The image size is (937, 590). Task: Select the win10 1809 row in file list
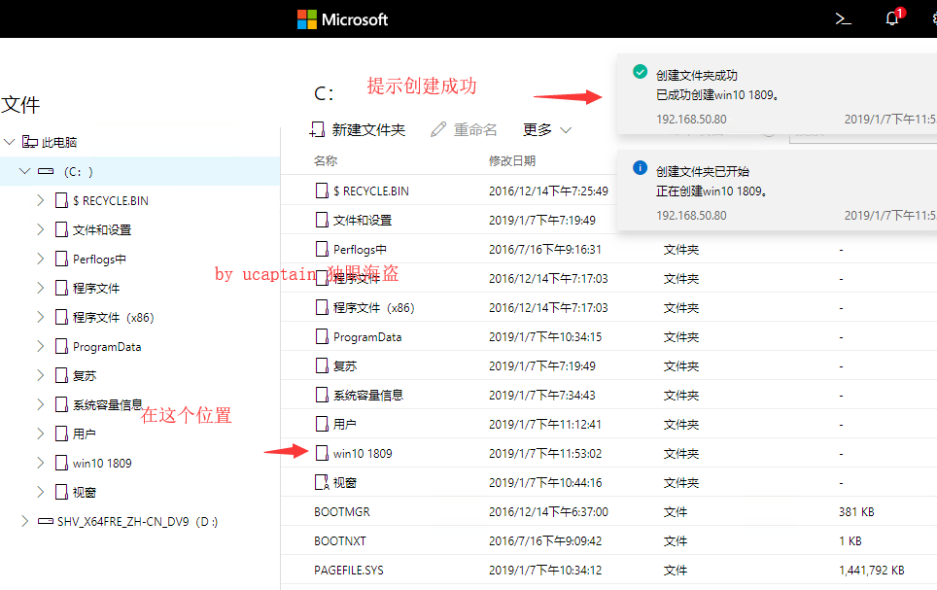608,453
